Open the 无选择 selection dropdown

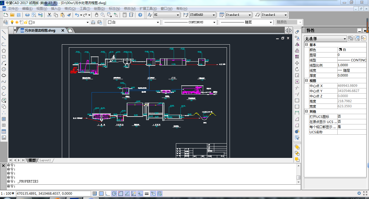coord(325,39)
